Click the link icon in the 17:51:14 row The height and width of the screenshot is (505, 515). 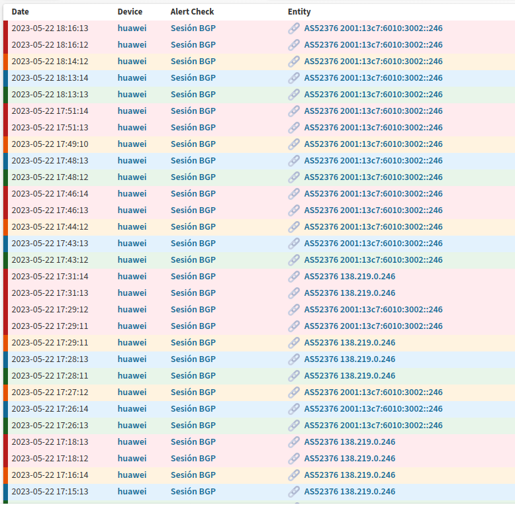click(x=294, y=111)
